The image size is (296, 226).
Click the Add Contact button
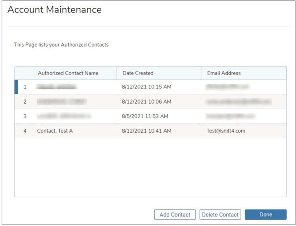point(175,215)
